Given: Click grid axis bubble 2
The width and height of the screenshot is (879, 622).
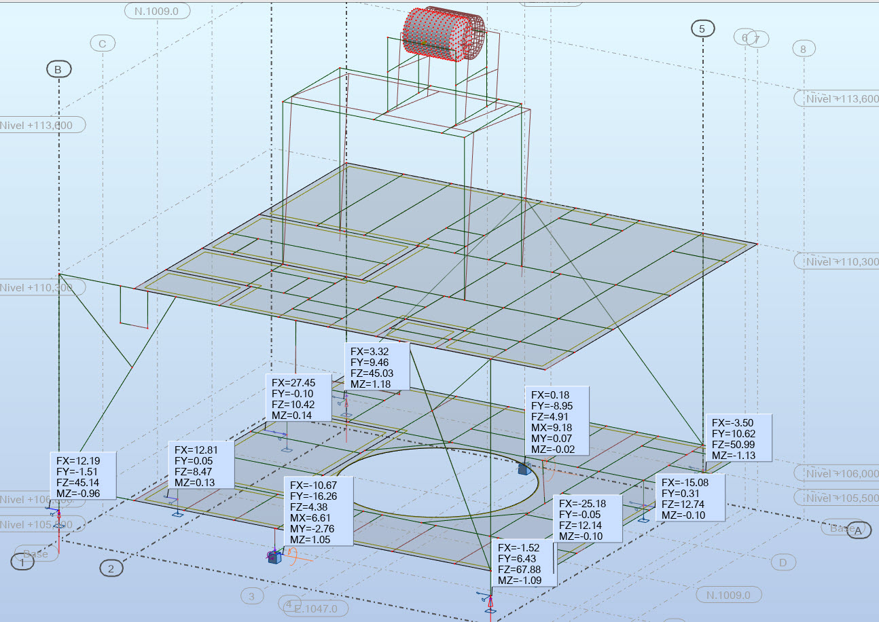Looking at the screenshot, I should 111,568.
